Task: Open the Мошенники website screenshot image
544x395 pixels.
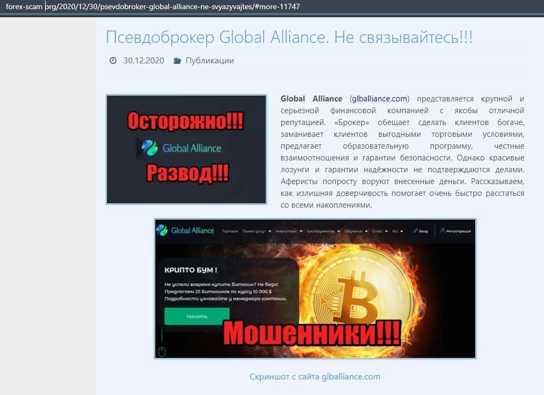Action: coord(315,289)
